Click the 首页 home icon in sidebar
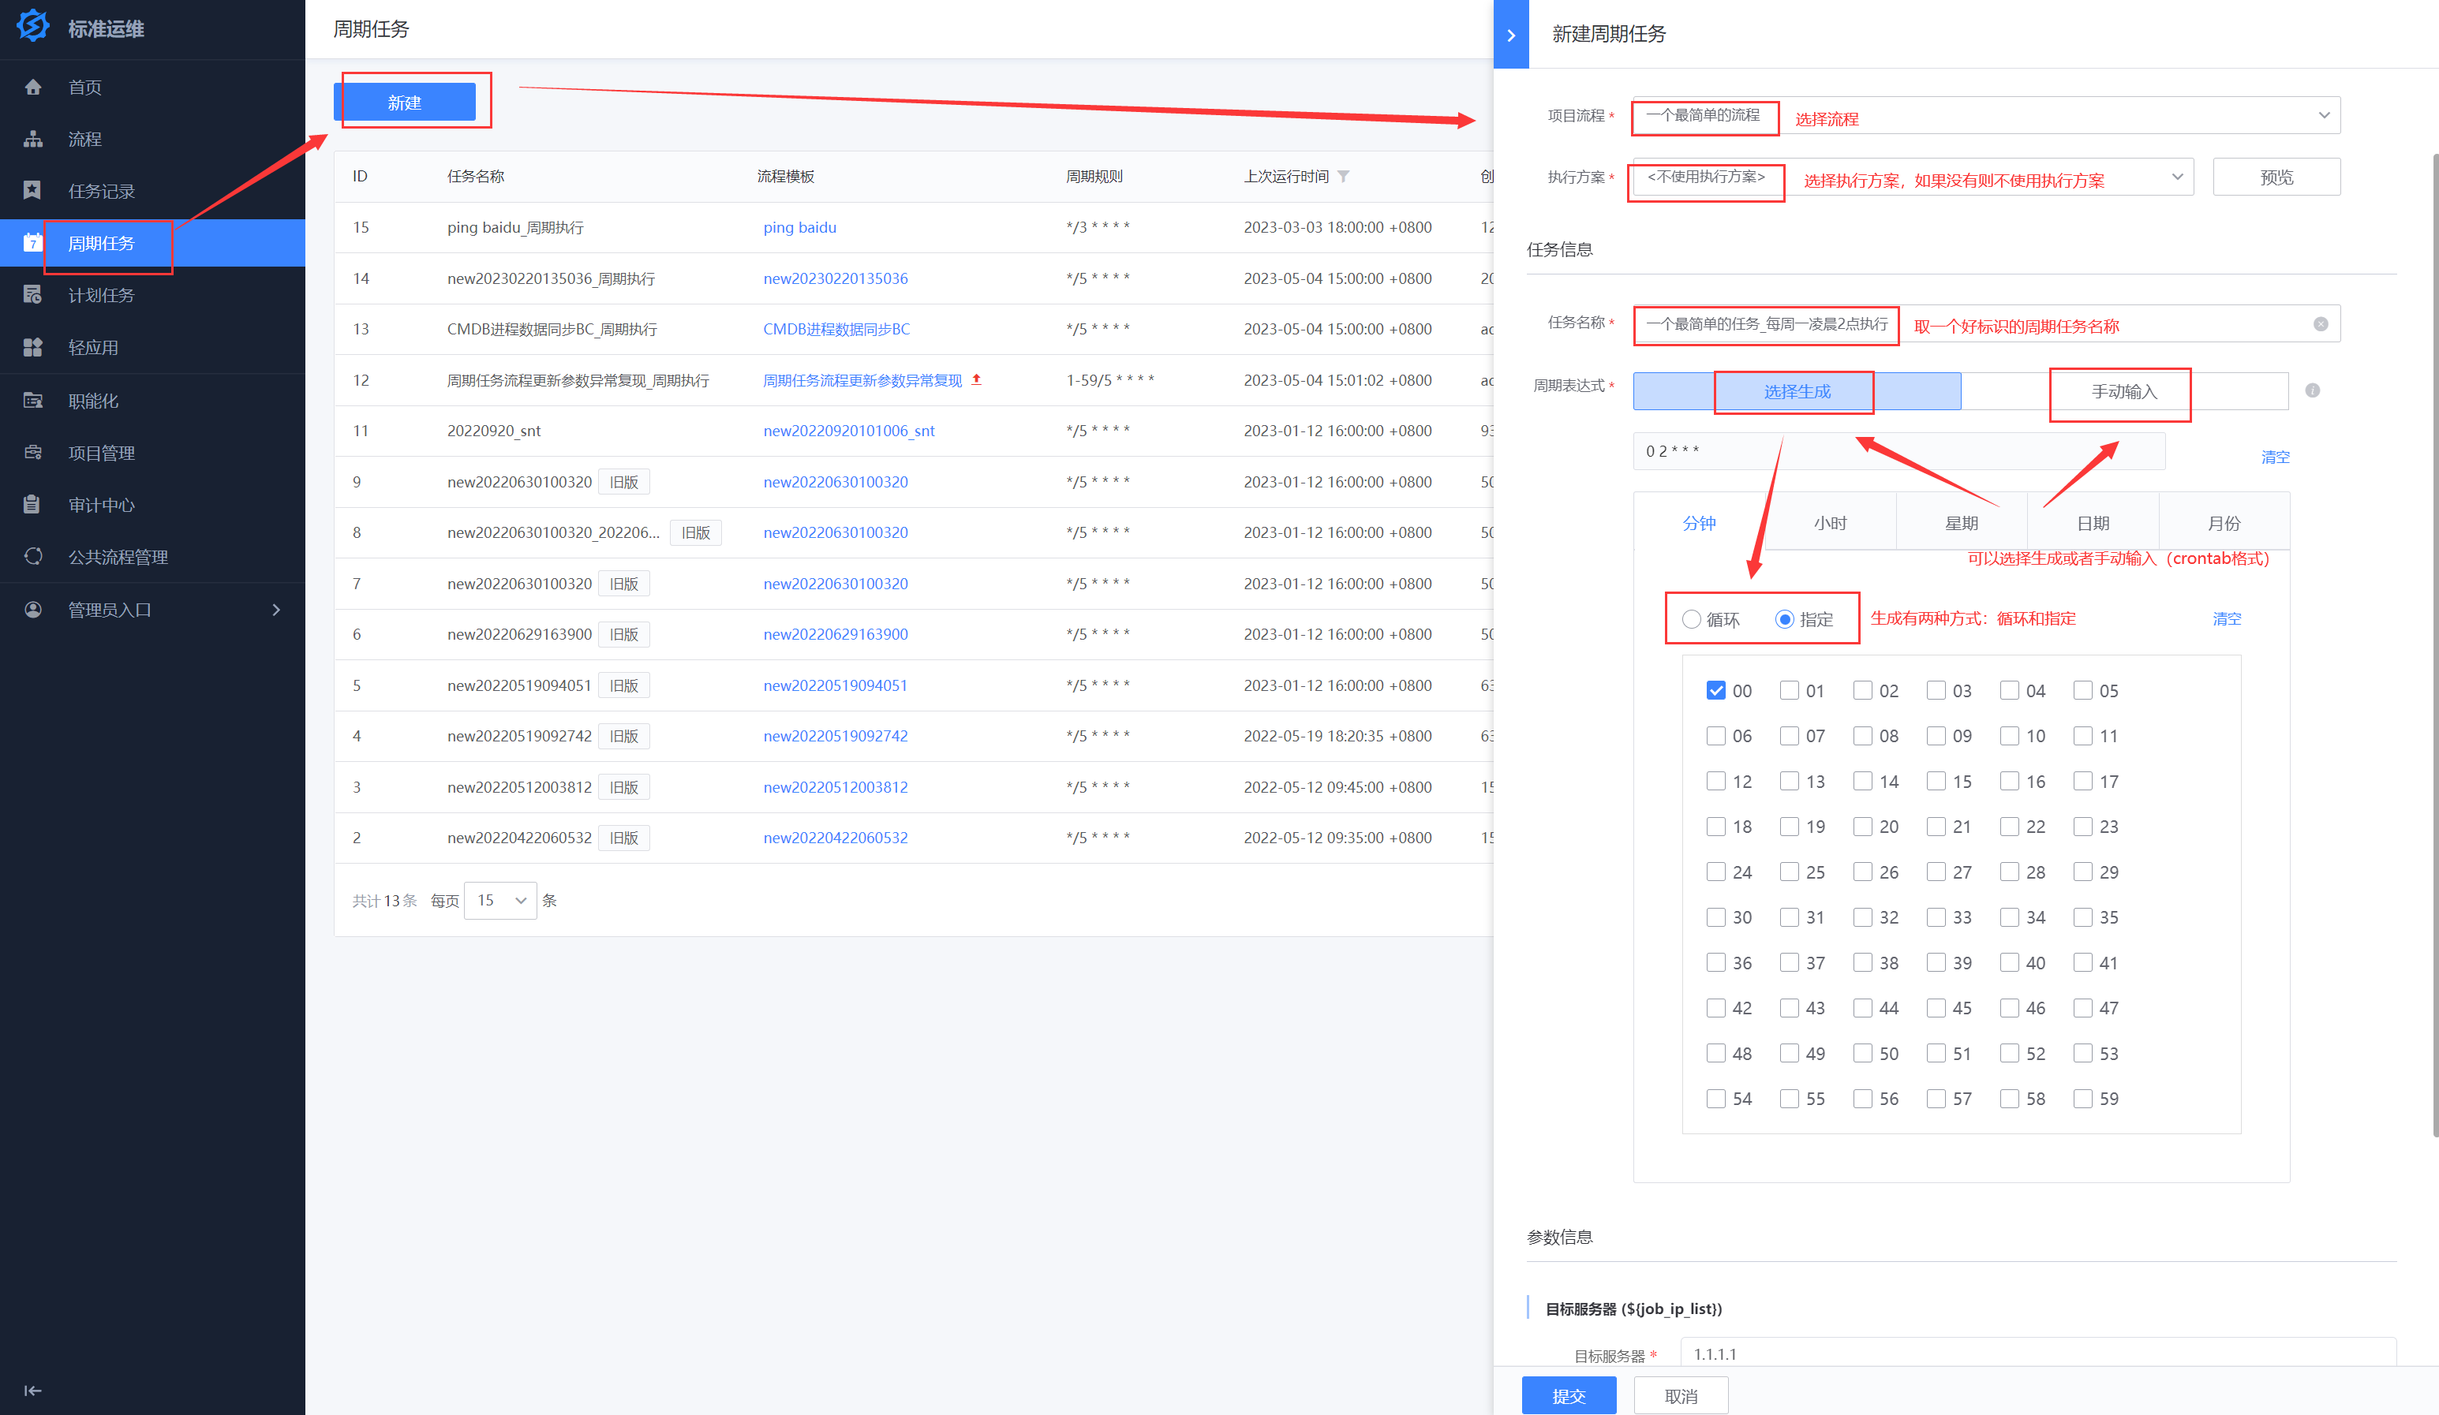Image resolution: width=2439 pixels, height=1415 pixels. 33,87
